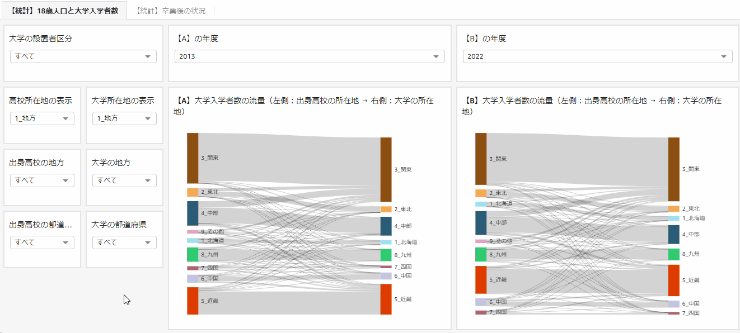
Task: Expand the 【B】の年度 dropdown showing 2022
Action: click(x=597, y=56)
